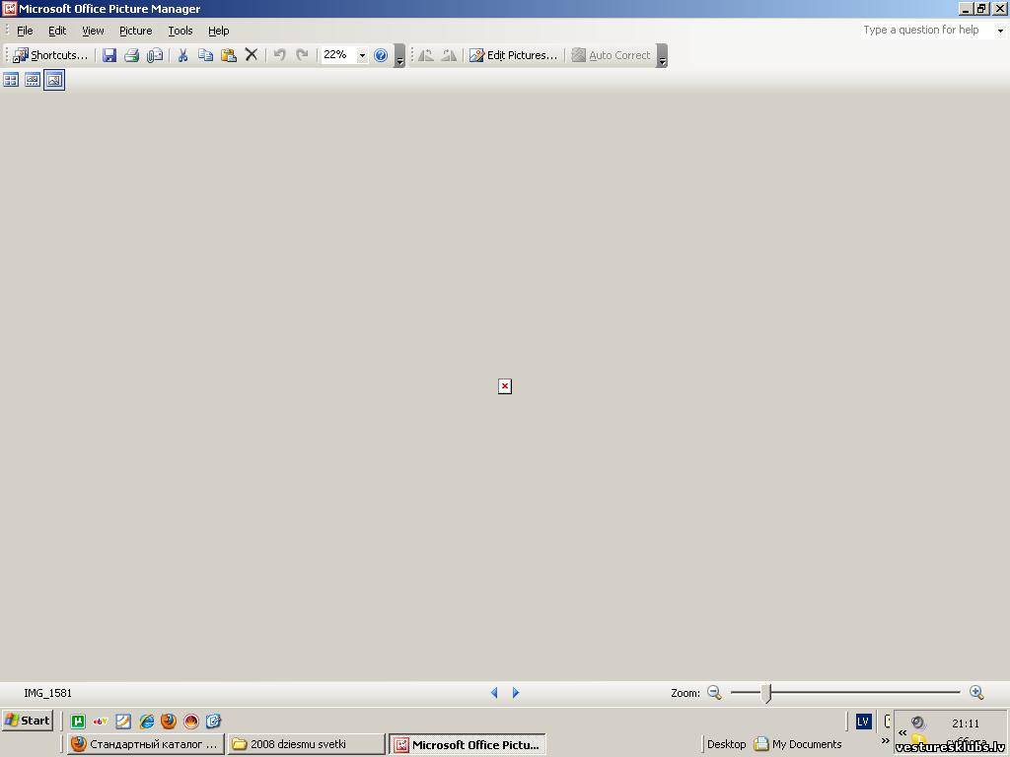Click the Auto Correct button
The image size is (1010, 757).
click(612, 55)
